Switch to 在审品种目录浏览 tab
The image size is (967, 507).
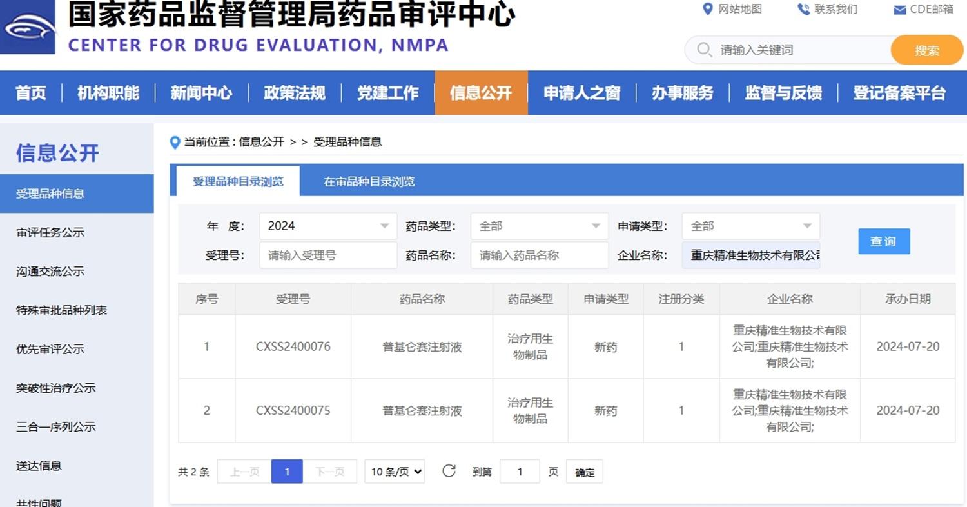tap(369, 182)
